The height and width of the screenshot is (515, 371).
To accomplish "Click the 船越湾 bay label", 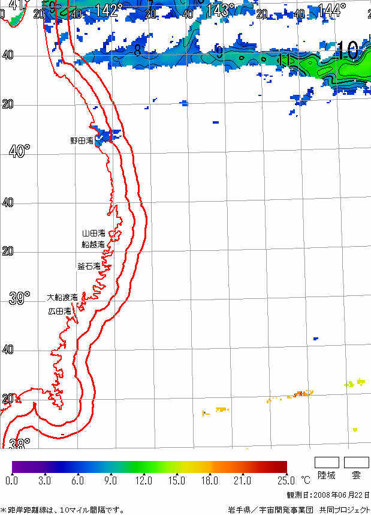I will coord(93,244).
